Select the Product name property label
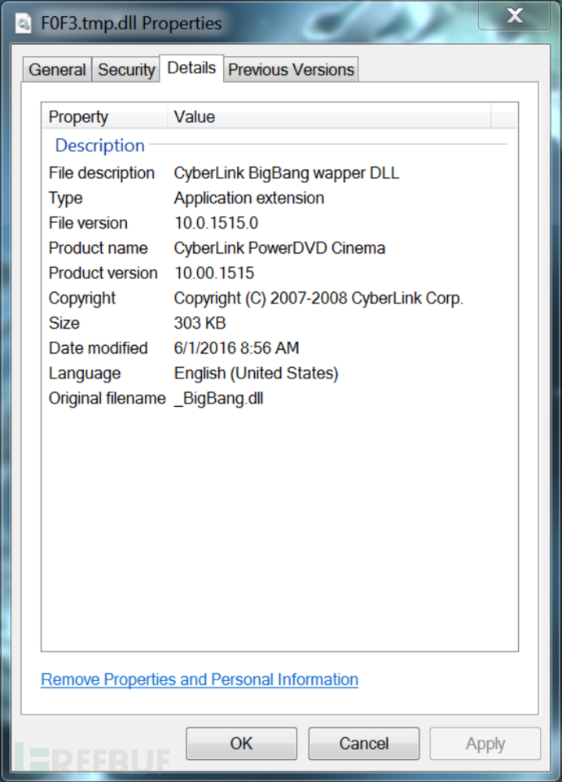The width and height of the screenshot is (562, 782). (98, 248)
